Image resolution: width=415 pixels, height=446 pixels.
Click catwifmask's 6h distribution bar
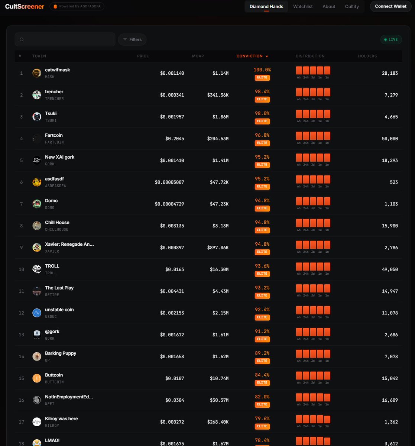299,71
